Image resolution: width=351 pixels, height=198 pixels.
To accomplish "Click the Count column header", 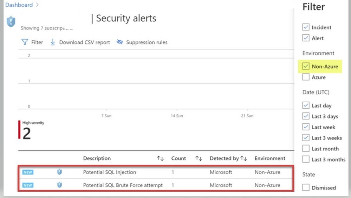I will (x=178, y=158).
